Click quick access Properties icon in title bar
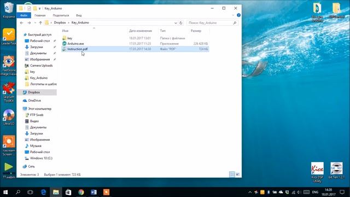This screenshot has width=350, height=197. (29, 8)
